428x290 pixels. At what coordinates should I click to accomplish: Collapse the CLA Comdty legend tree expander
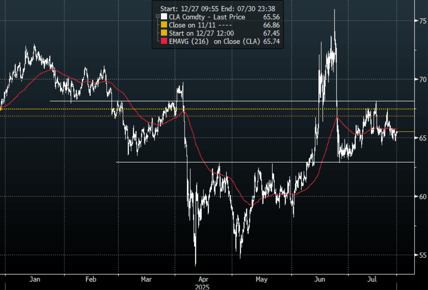[x=157, y=16]
